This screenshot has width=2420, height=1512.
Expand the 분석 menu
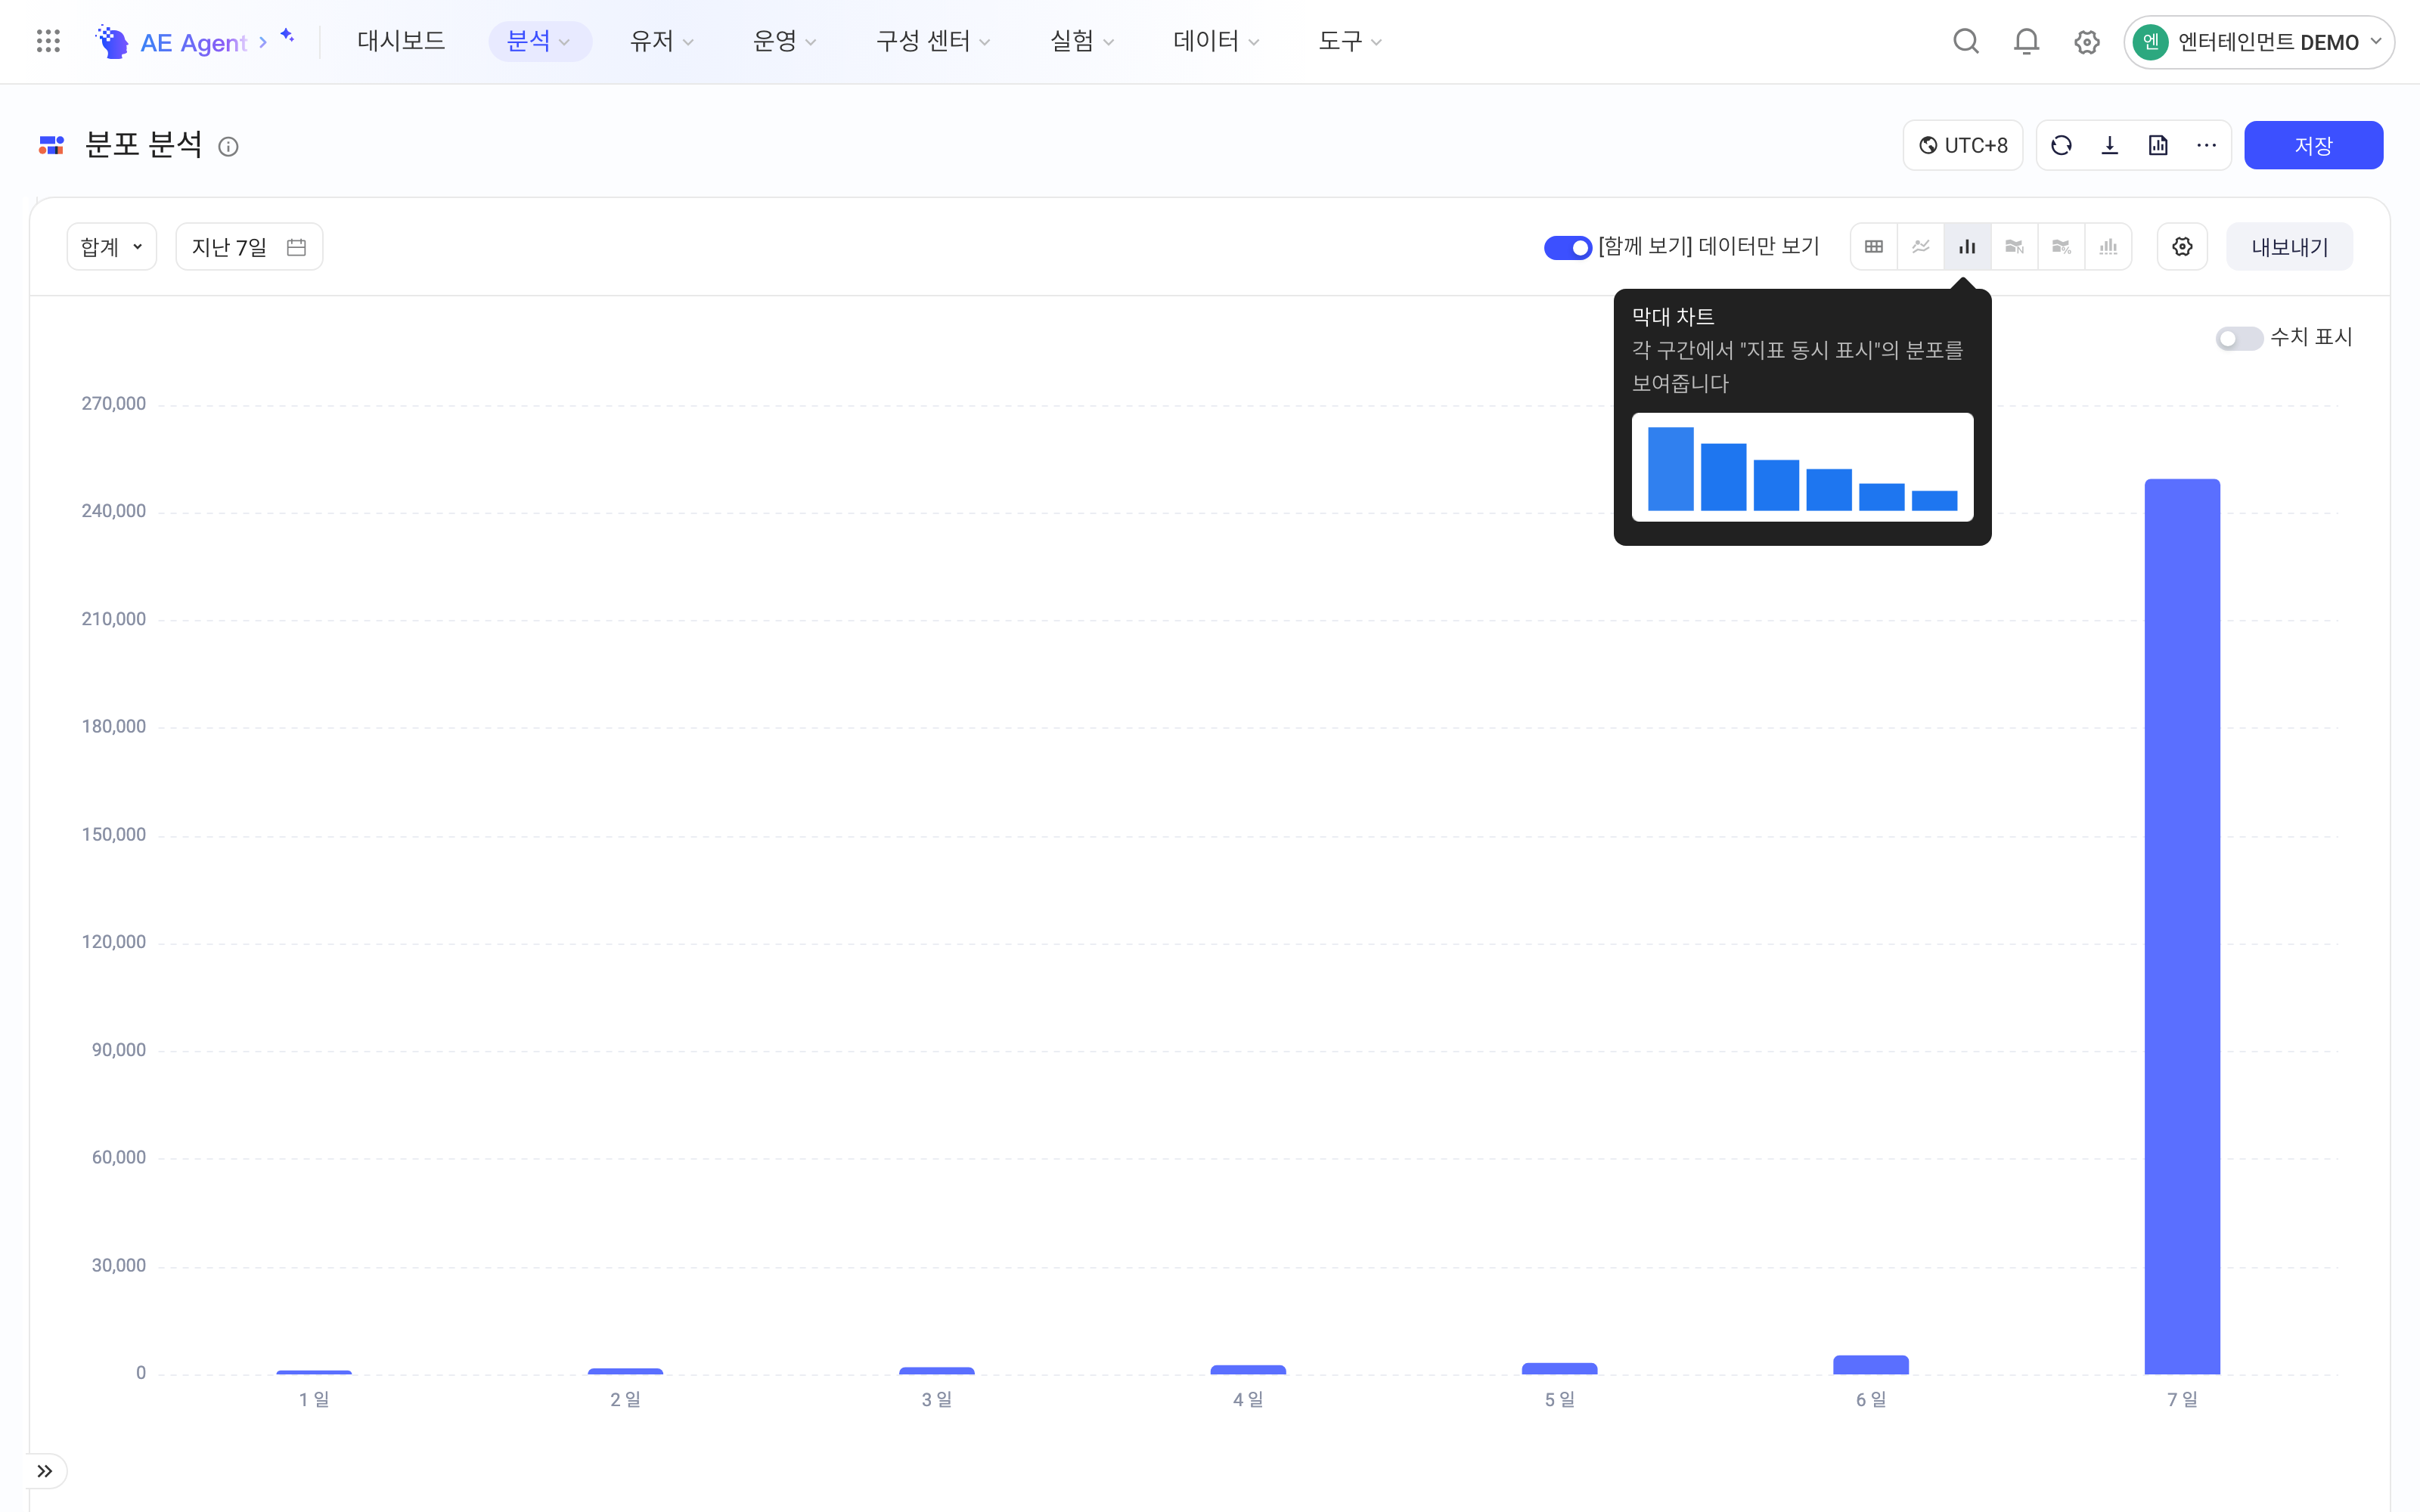539,41
